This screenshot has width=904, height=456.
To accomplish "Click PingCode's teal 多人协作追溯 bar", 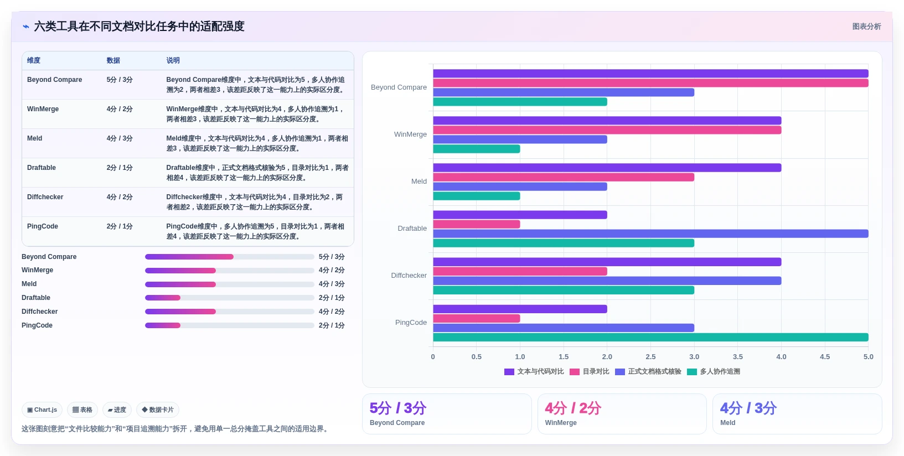I will coord(650,338).
